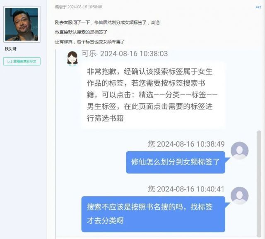This screenshot has height=239, width=265.
Task: Click the sender timestamp 您 2024-08-16 10:38:49
Action: (x=186, y=144)
